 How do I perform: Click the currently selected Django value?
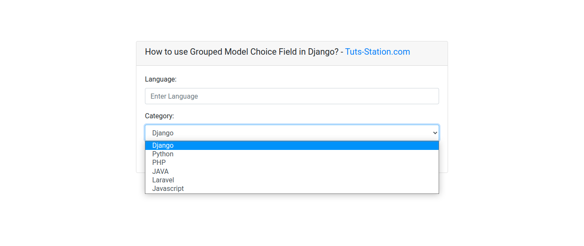[x=163, y=133]
